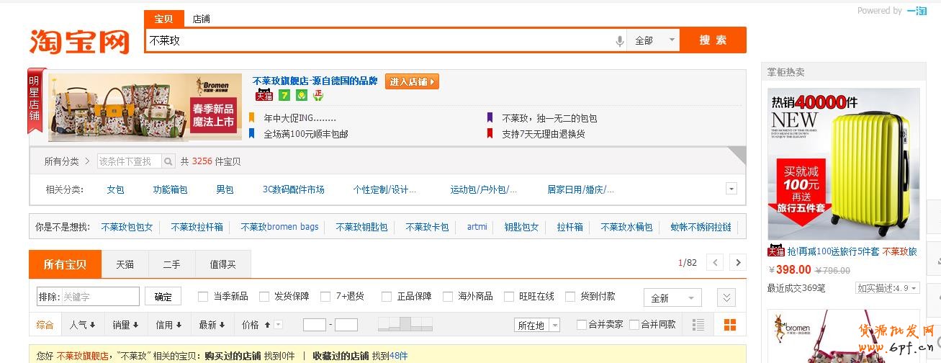
Task: Go to previous results page arrow
Action: [714, 263]
